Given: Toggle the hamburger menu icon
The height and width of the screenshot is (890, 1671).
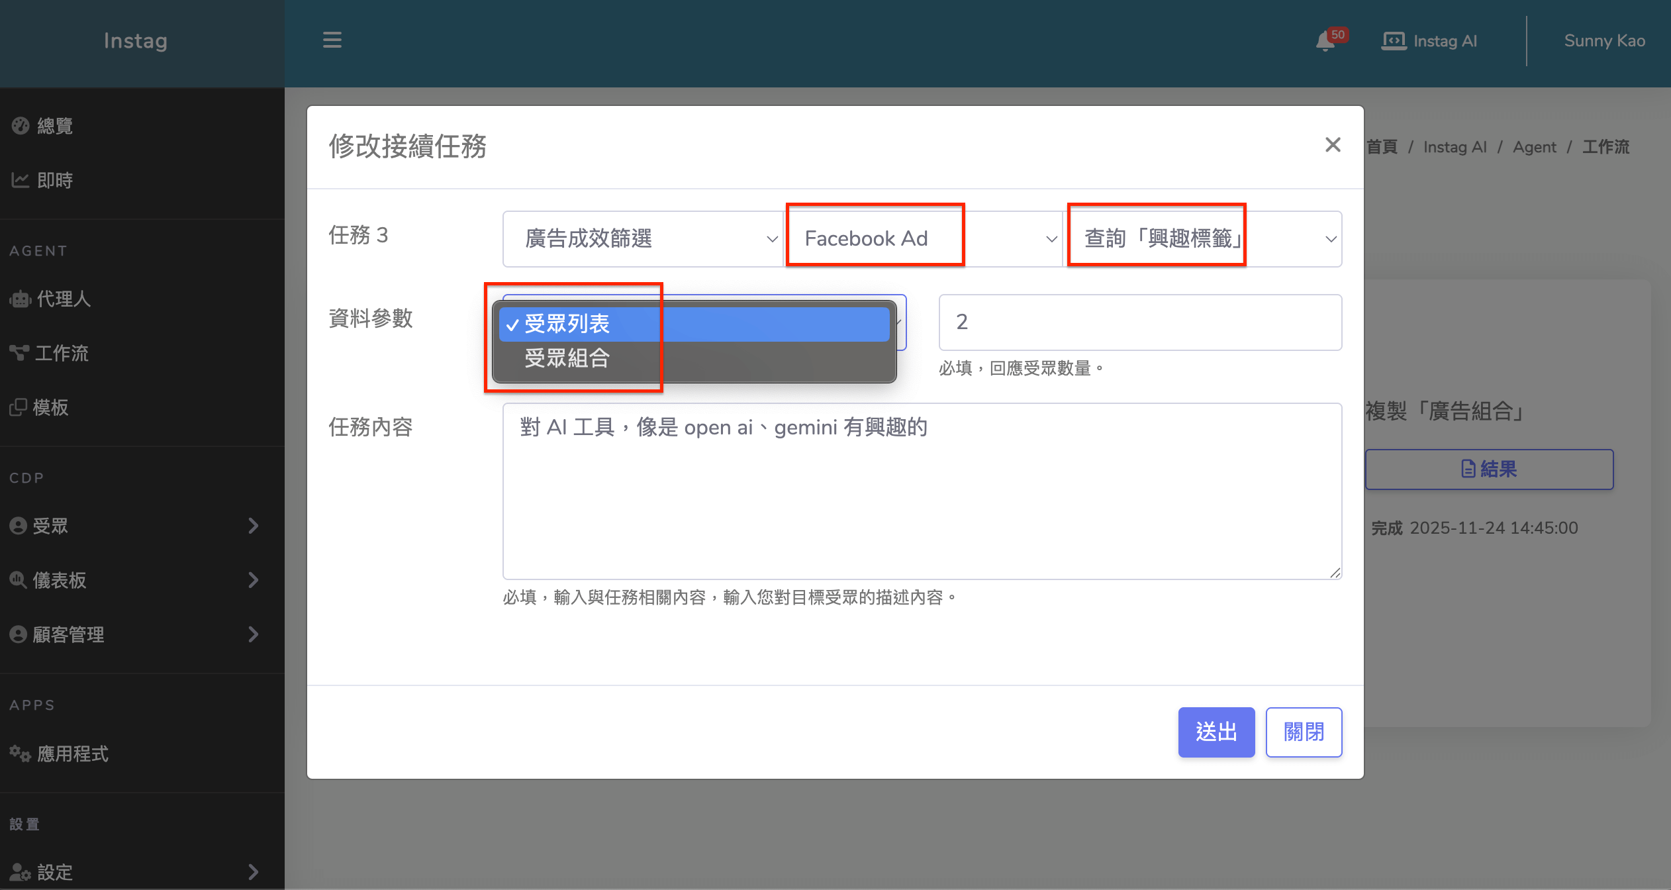Looking at the screenshot, I should 332,40.
